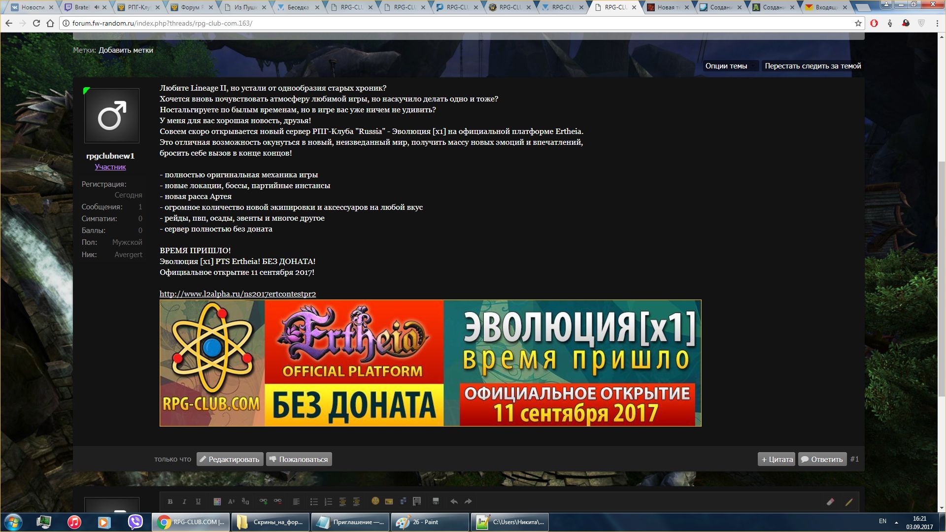Go back in browser history
The image size is (946, 532).
pos(9,23)
